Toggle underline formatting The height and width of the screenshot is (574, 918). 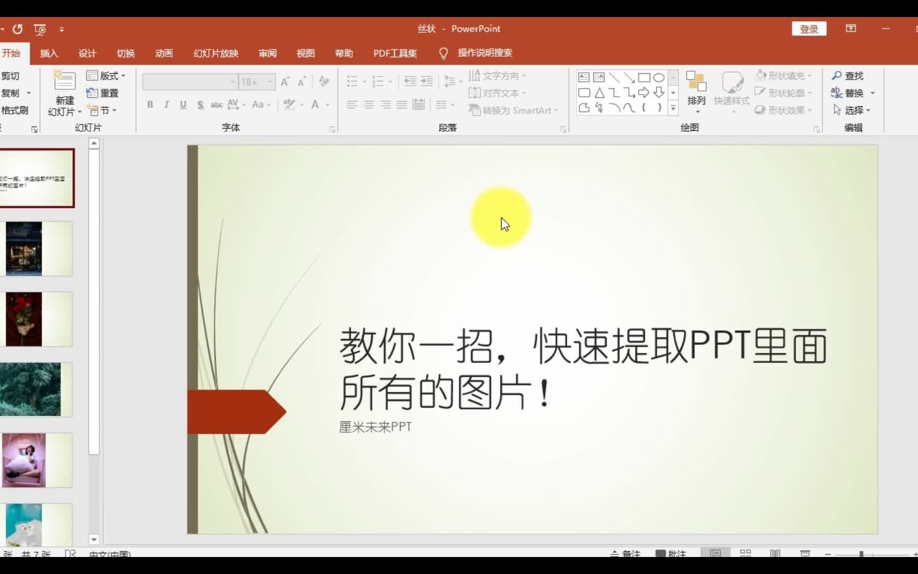click(x=182, y=105)
